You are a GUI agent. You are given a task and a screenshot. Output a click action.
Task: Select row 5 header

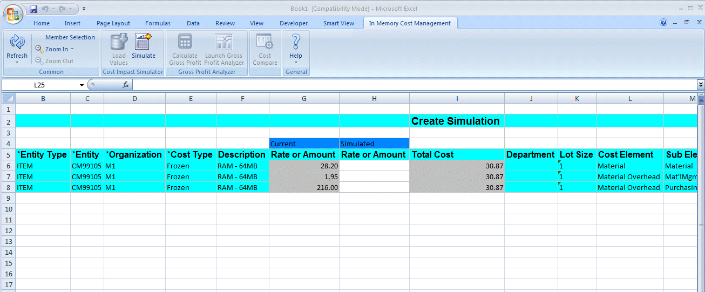9,154
